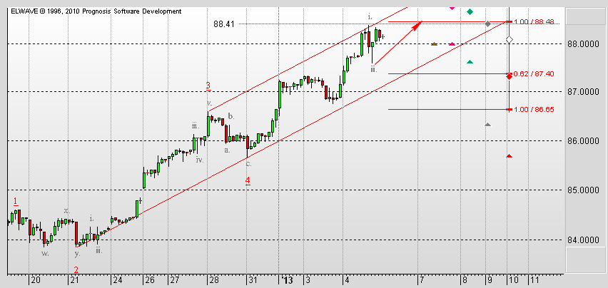Image resolution: width=608 pixels, height=288 pixels.
Task: Select the green triangle marker near 87.60
Action: click(470, 62)
